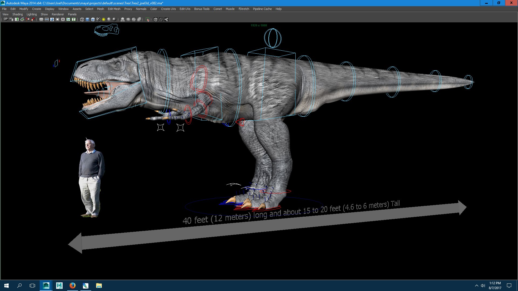518x291 pixels.
Task: Toggle the Safe Title display
Action: pyautogui.click(x=74, y=19)
